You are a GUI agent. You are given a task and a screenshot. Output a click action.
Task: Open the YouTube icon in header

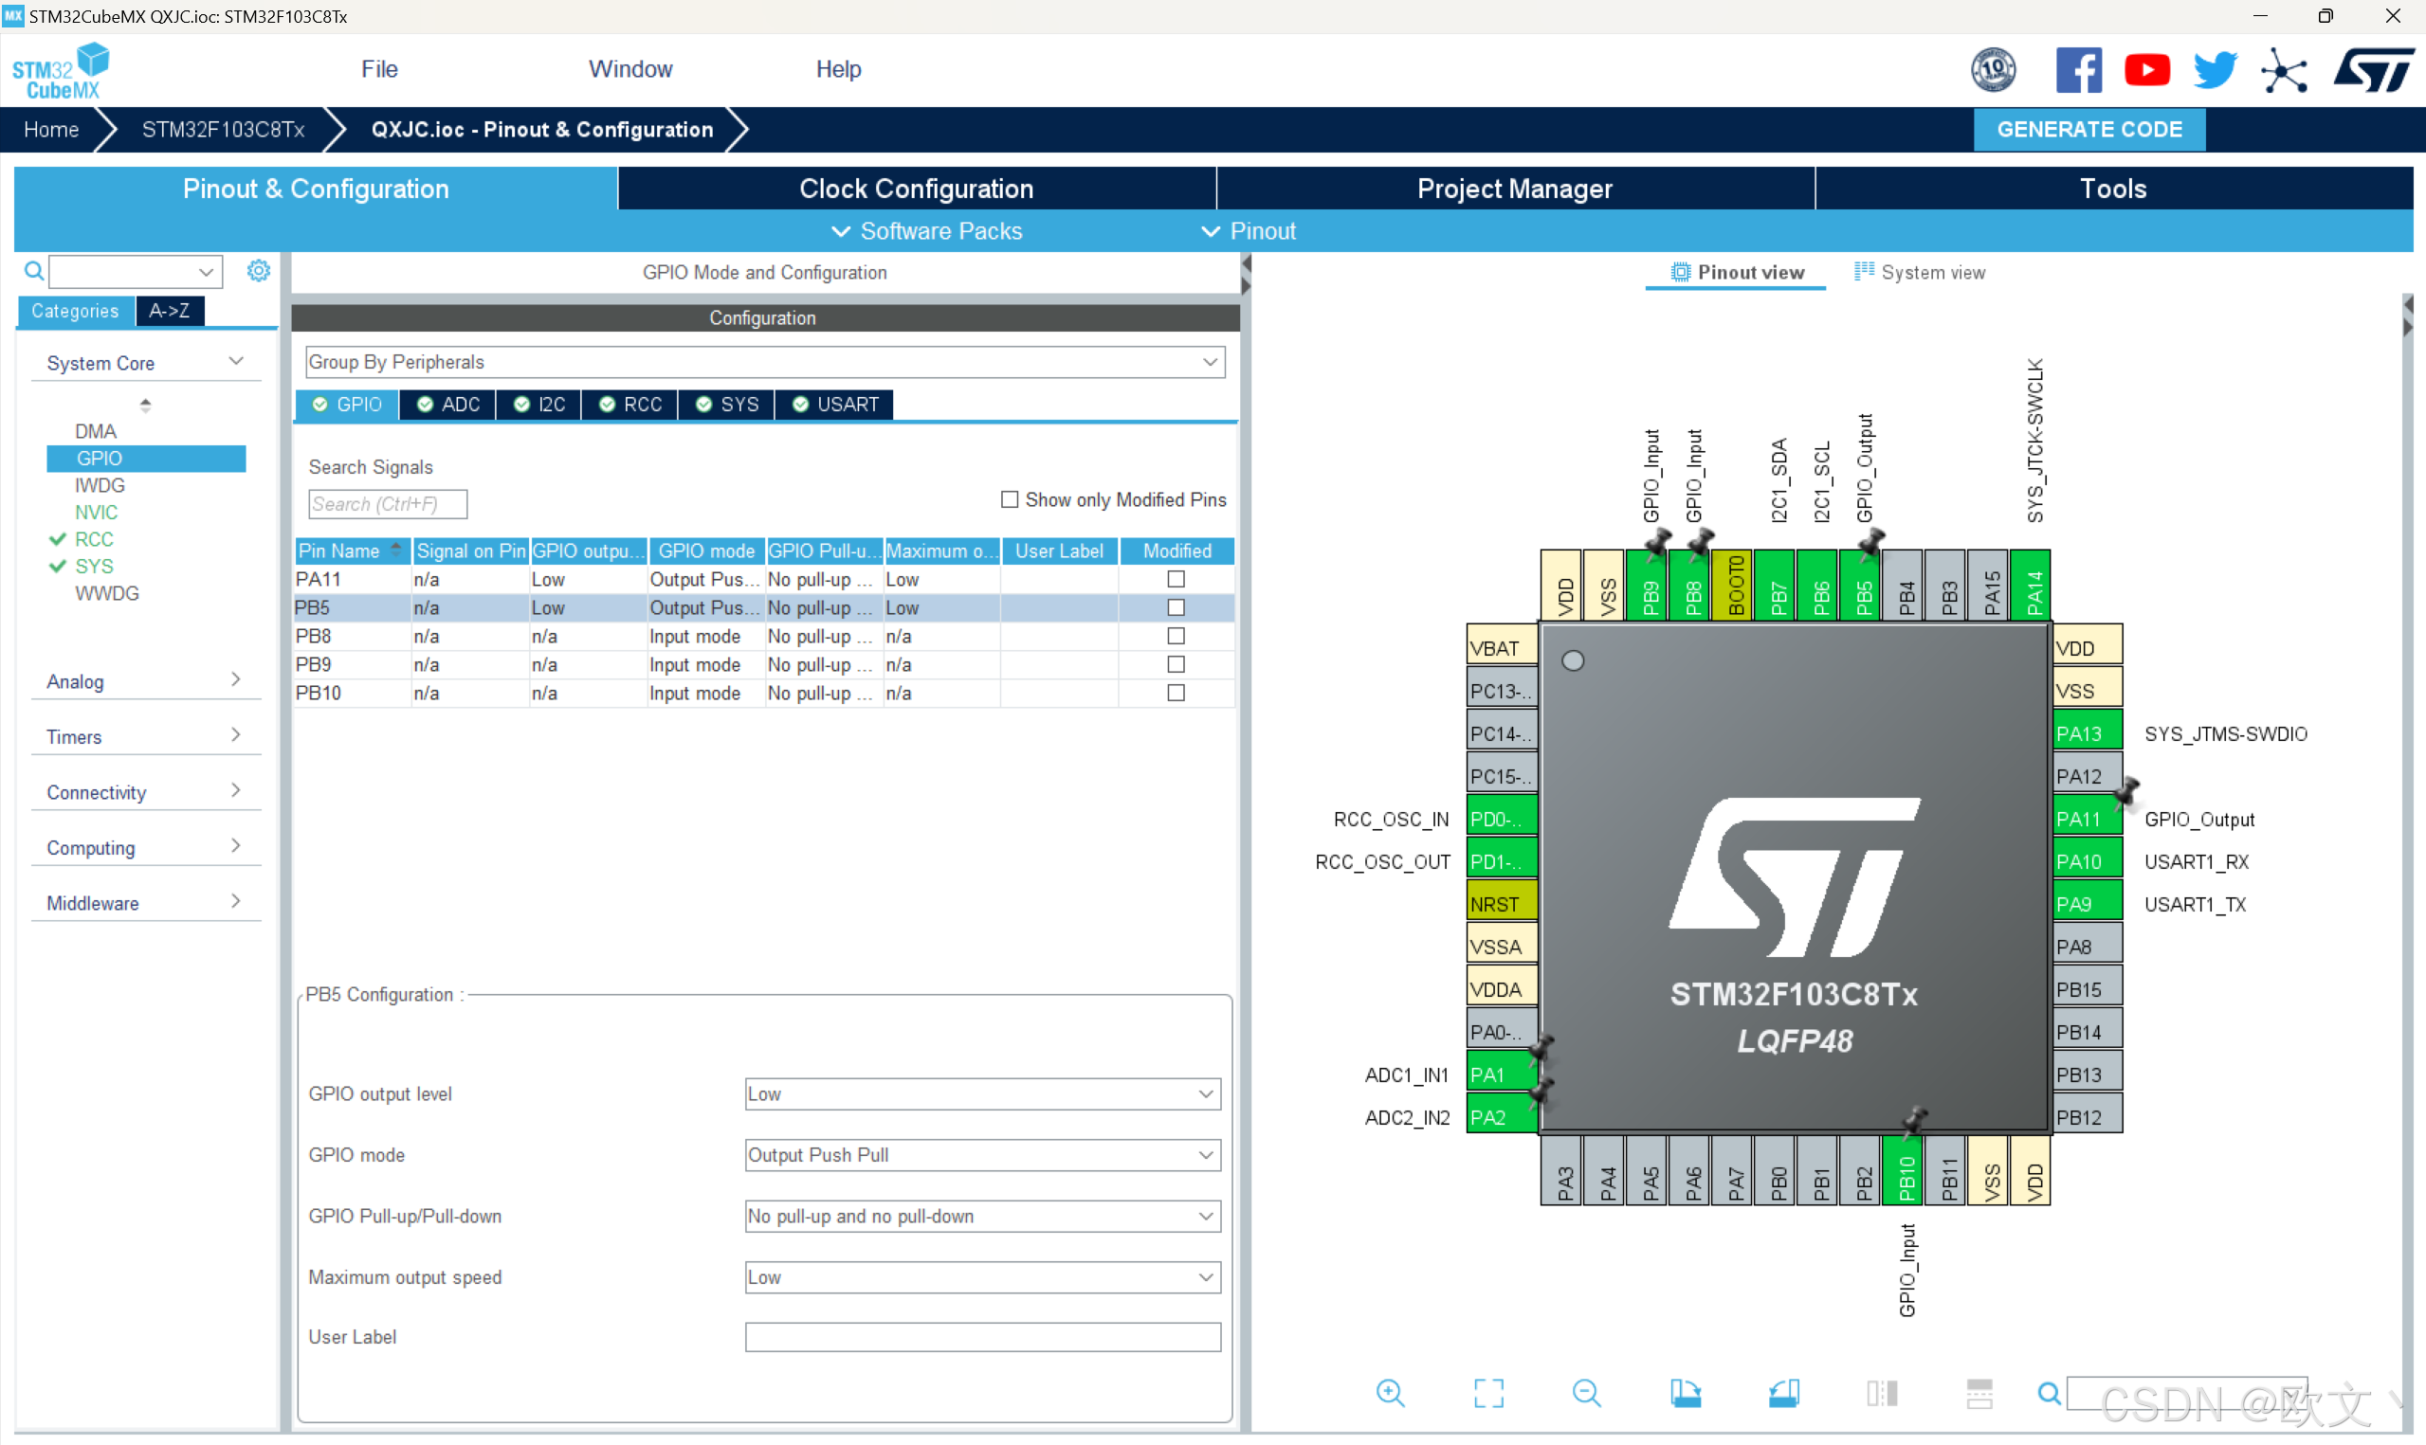[x=2146, y=70]
